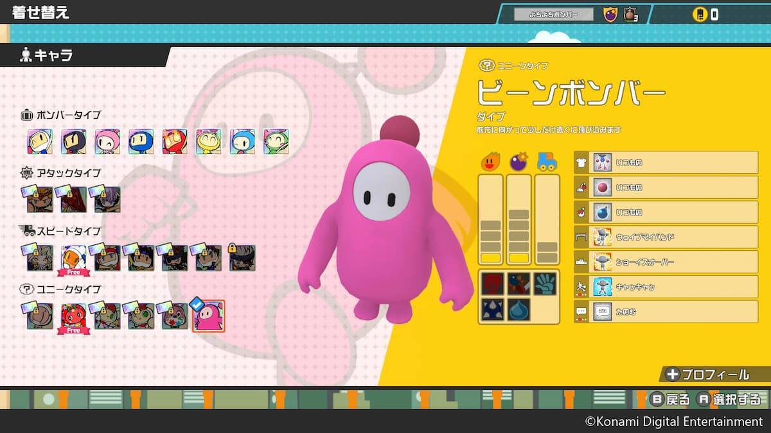Select the locked red character under アタックタイプ
Screen dimensions: 771x433
[73, 200]
